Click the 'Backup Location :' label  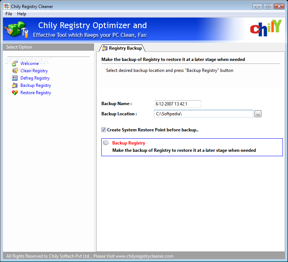click(x=119, y=114)
